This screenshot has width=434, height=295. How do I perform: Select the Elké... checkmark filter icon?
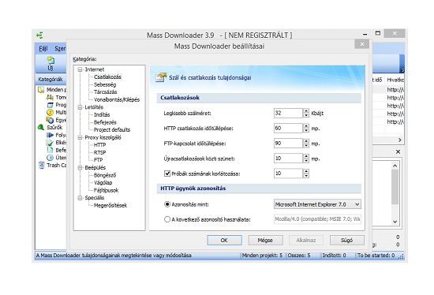pyautogui.click(x=50, y=143)
